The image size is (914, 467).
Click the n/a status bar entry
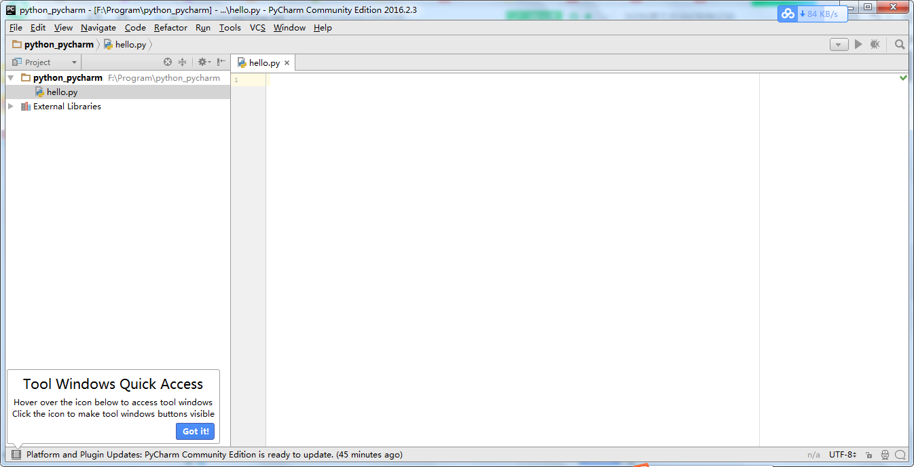(x=814, y=455)
